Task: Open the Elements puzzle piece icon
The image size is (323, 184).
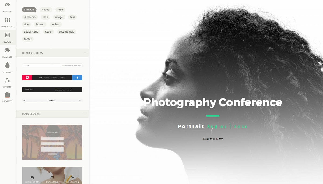Action: click(7, 50)
